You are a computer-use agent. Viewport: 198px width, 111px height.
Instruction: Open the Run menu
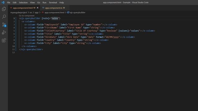coord(44,2)
